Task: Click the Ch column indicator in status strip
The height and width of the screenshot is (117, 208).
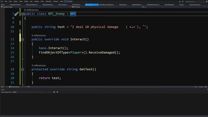Action: 201,87
